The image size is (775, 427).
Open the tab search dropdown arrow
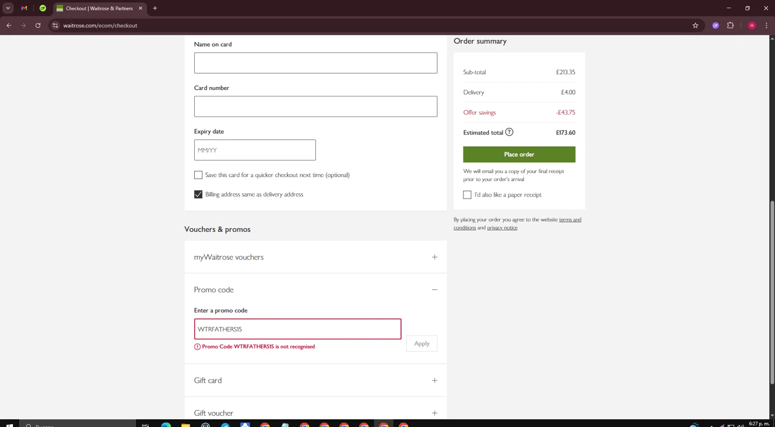pos(8,8)
